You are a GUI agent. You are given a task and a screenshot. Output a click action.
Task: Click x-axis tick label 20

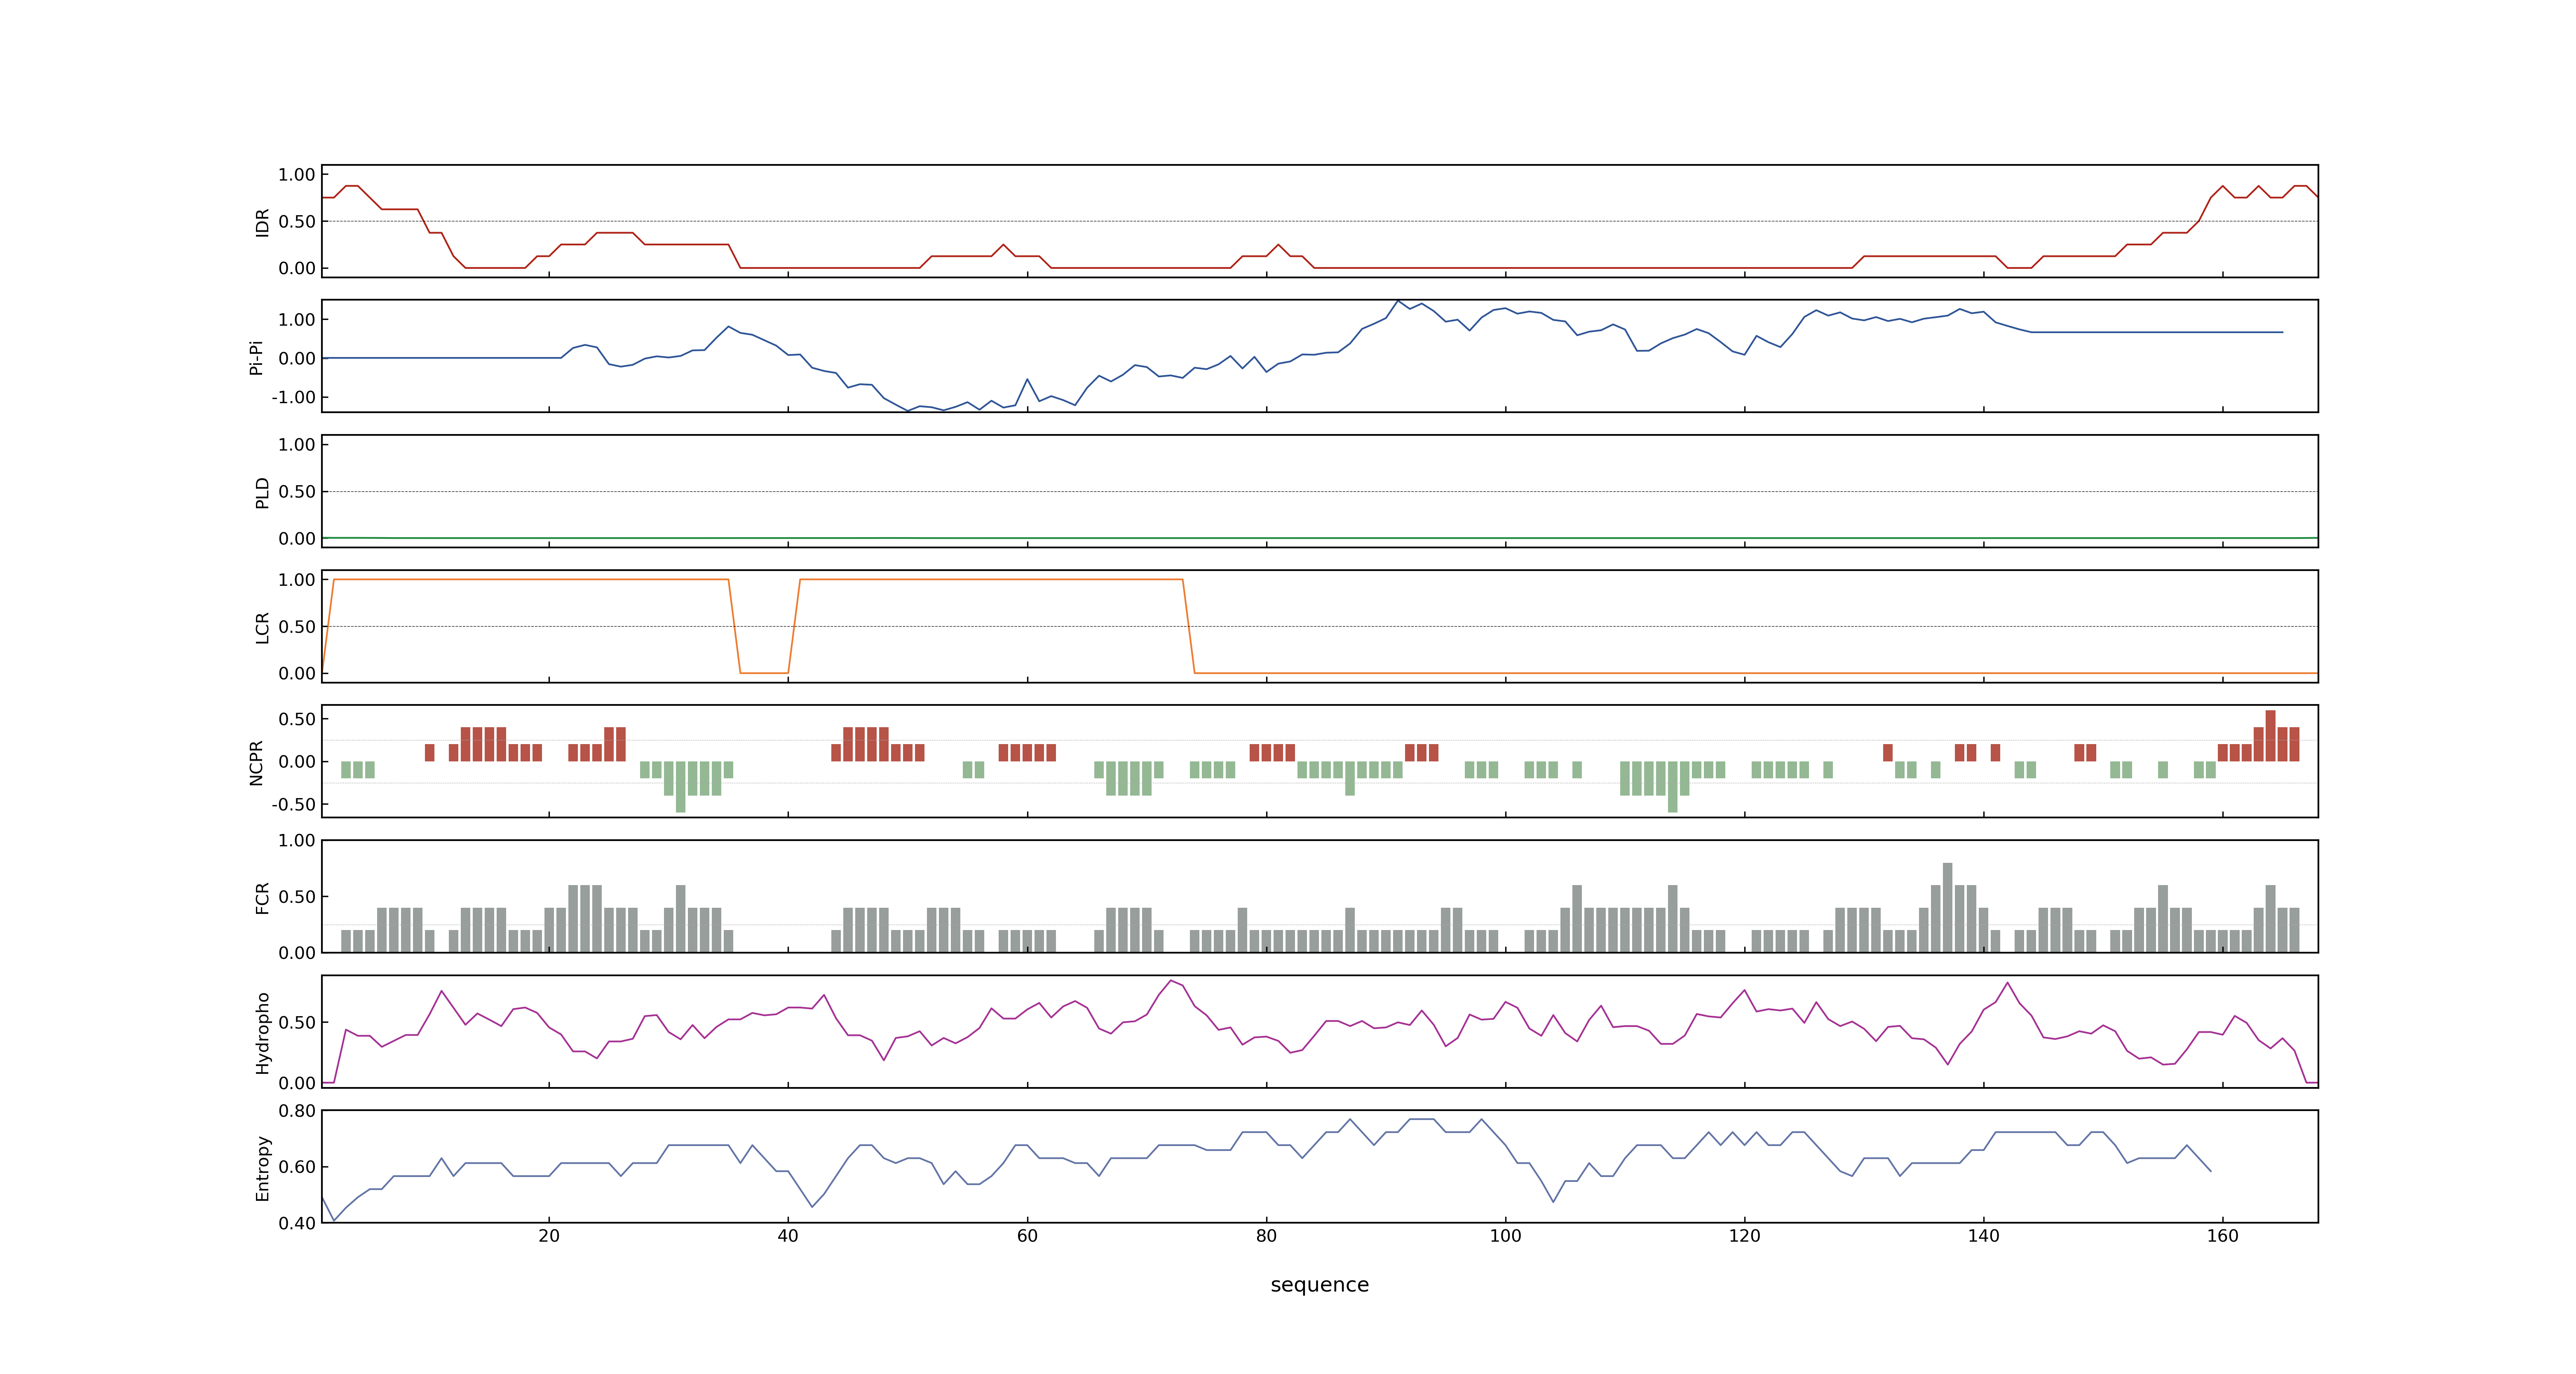click(549, 1236)
